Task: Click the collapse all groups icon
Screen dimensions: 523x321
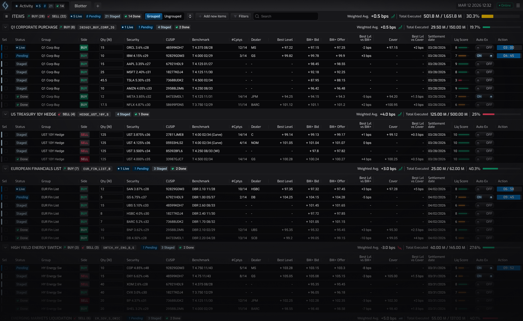Action: coord(190,16)
